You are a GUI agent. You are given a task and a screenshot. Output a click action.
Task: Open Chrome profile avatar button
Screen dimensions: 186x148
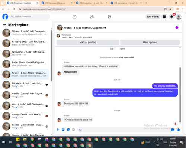tap(177, 9)
